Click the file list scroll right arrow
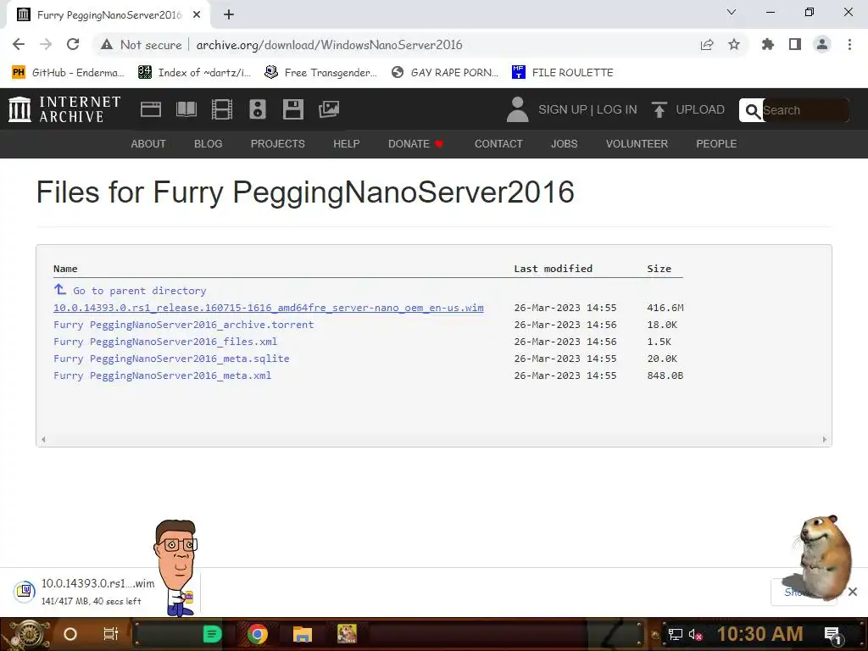 coord(824,440)
